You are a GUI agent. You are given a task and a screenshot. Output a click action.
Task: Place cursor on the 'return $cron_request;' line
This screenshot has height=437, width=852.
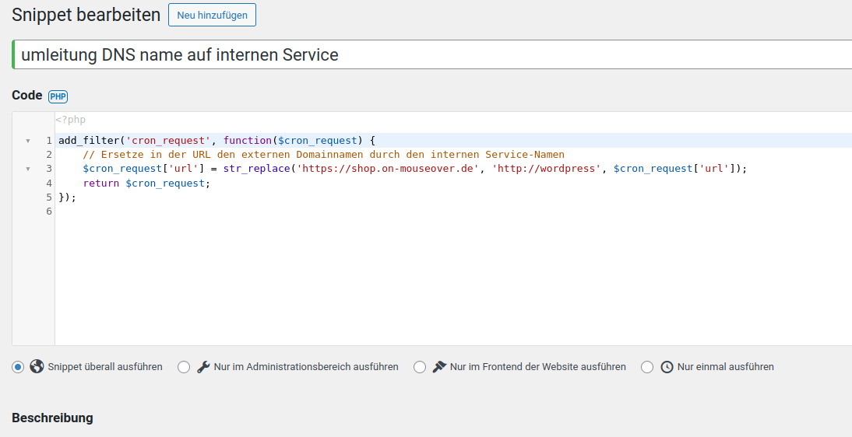coord(146,184)
